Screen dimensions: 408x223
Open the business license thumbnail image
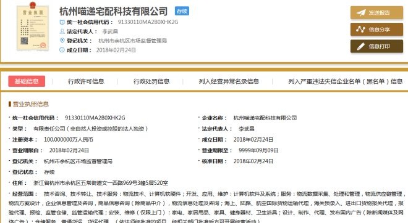click(x=33, y=26)
